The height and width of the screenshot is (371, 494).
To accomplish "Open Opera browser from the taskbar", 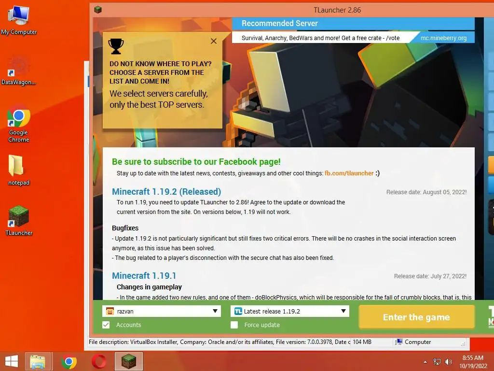I will (x=99, y=361).
